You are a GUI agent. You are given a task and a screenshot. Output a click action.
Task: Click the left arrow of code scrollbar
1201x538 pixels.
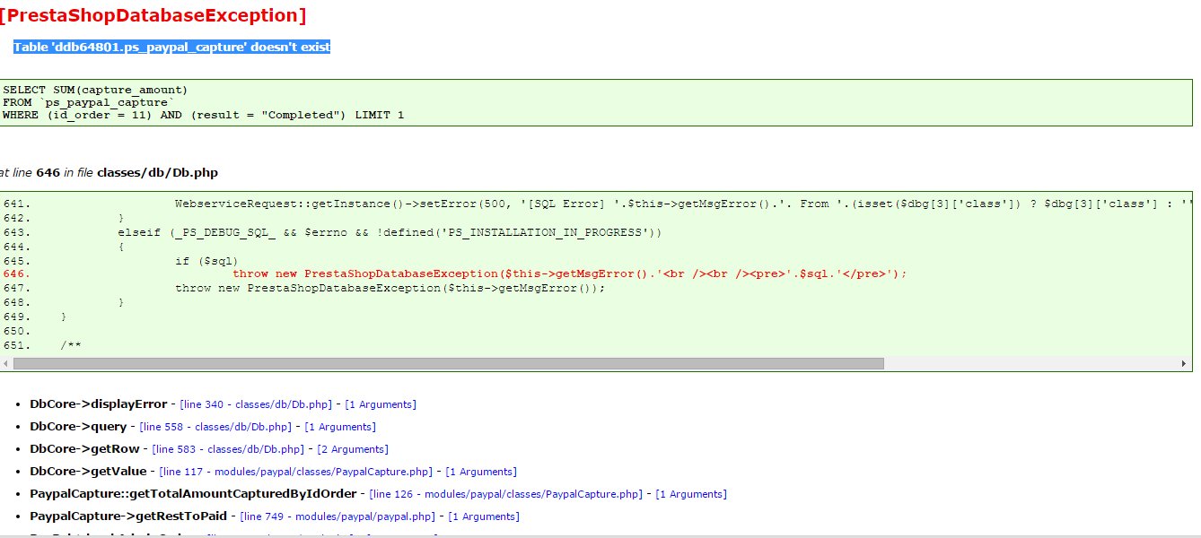point(6,364)
